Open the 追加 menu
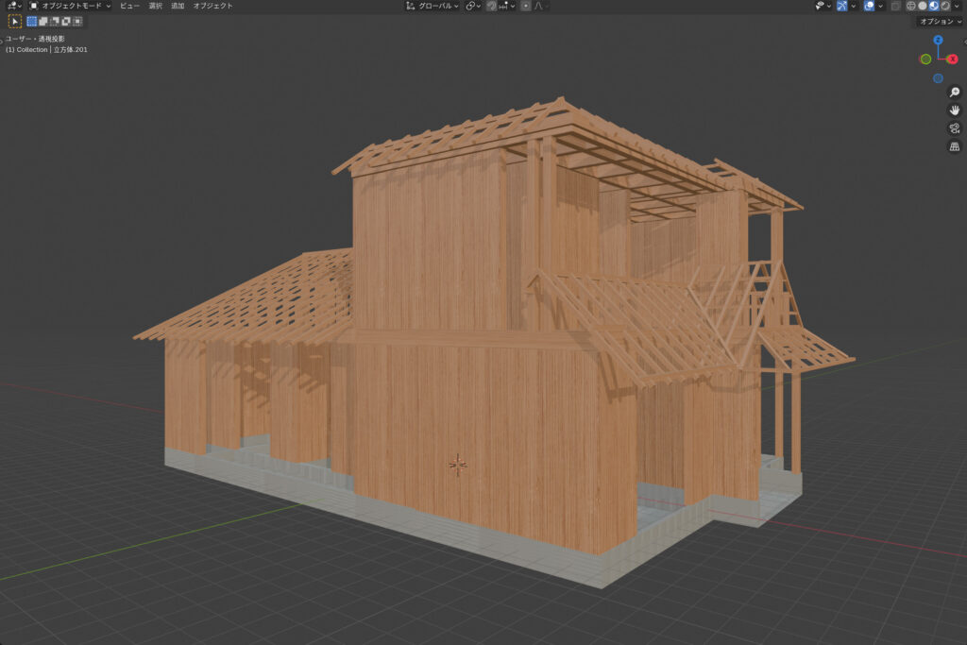This screenshot has height=645, width=967. click(178, 6)
